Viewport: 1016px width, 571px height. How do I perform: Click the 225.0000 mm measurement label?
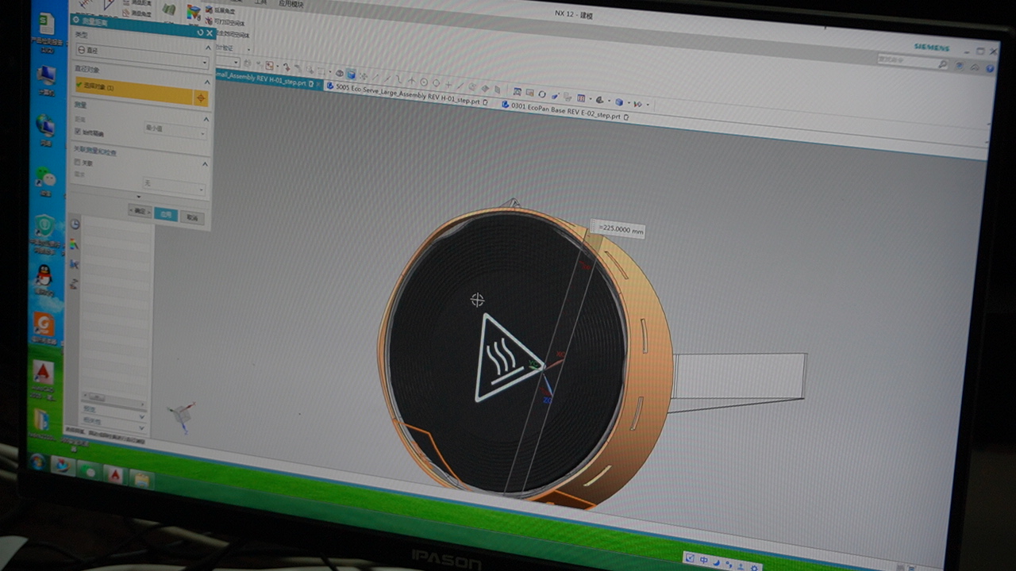619,230
